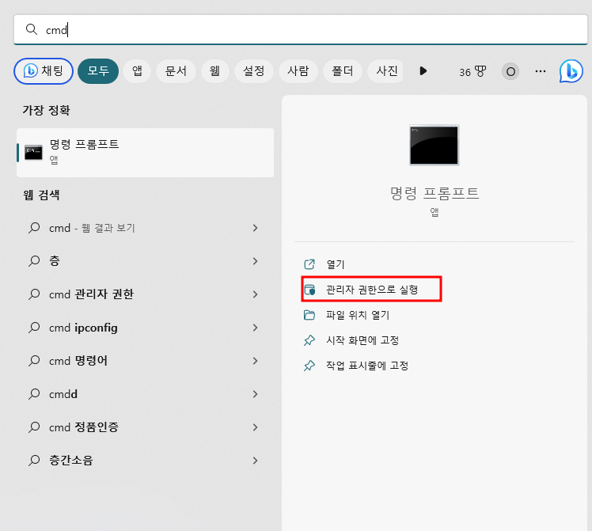
Task: Click search icon beside 층 suggestion
Action: click(x=34, y=261)
